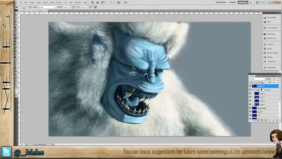Hide Layer 7 using its eye
282x159 pixels.
250,97
